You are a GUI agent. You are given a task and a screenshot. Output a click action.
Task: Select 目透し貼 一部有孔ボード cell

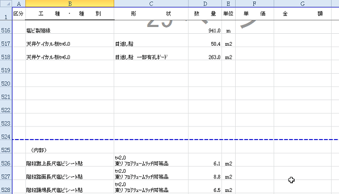click(151, 53)
